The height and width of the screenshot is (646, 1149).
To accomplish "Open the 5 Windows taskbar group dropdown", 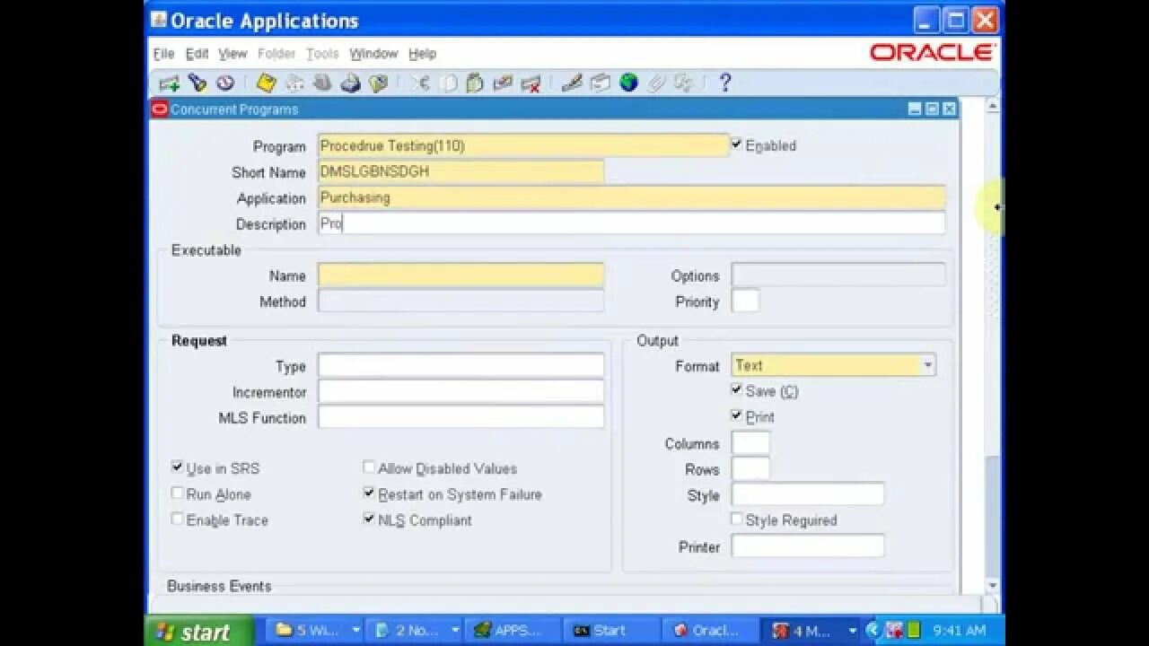I will (355, 631).
